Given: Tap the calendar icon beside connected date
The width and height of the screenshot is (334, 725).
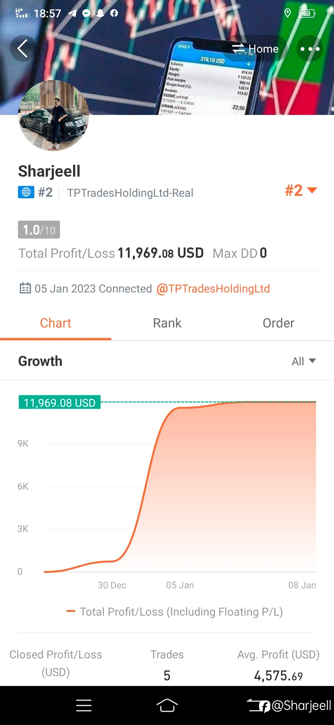Looking at the screenshot, I should click(x=25, y=288).
